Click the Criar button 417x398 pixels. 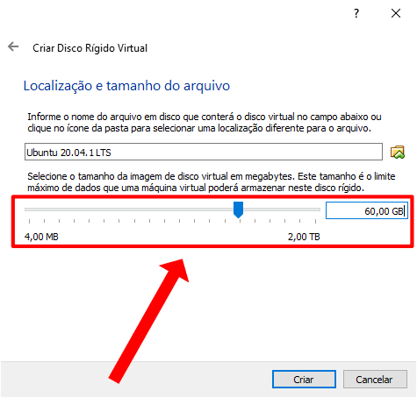click(x=304, y=380)
